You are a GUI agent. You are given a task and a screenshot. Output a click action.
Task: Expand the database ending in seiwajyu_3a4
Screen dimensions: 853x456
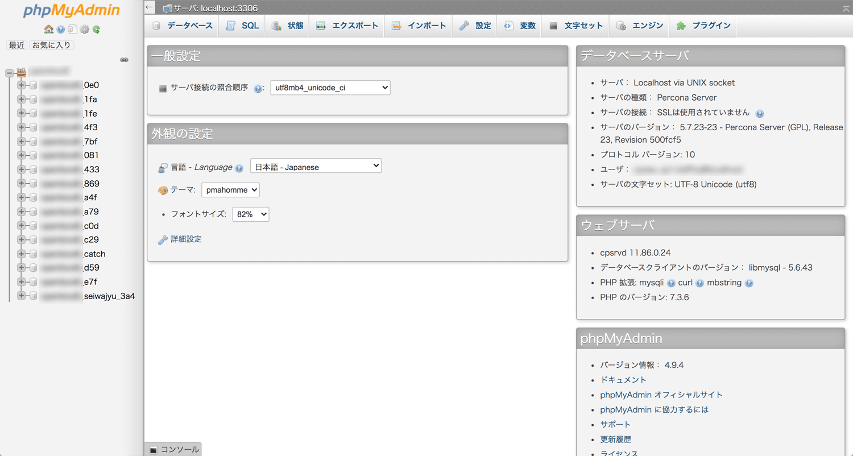(22, 296)
